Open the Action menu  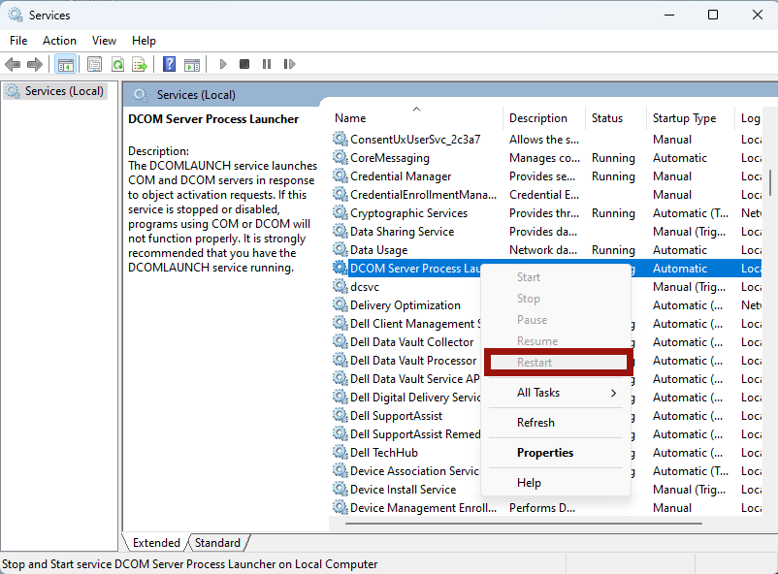pyautogui.click(x=59, y=41)
